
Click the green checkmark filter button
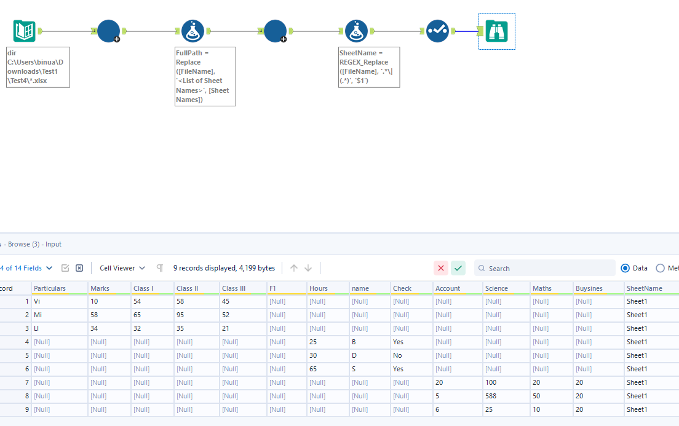click(458, 268)
